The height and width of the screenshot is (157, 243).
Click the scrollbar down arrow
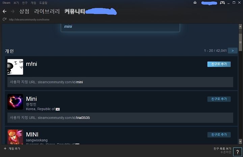[x=240, y=141]
